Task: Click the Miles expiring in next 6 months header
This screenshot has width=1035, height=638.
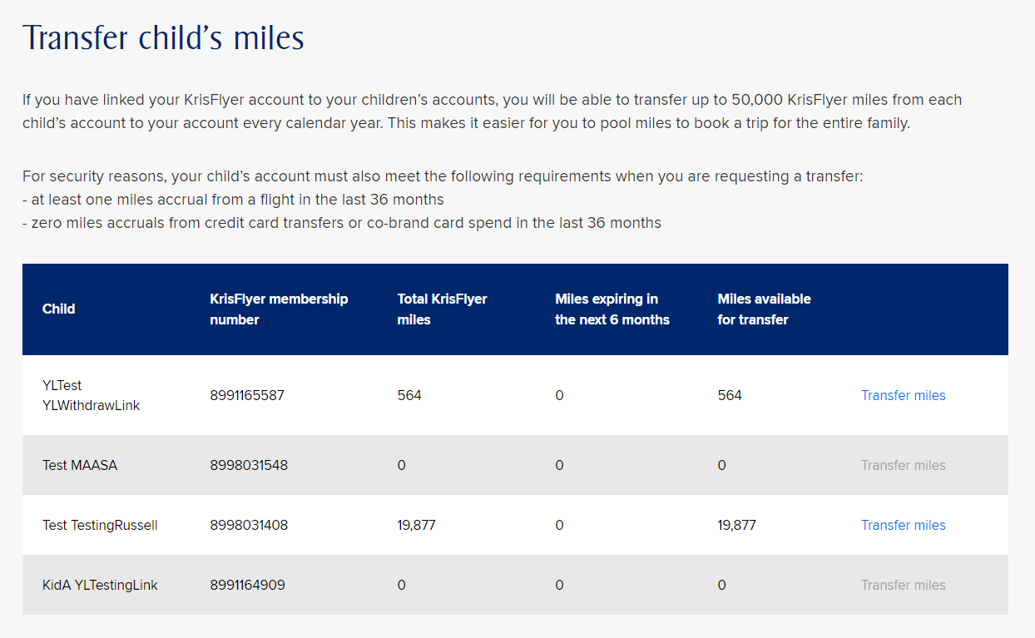Action: pyautogui.click(x=612, y=309)
